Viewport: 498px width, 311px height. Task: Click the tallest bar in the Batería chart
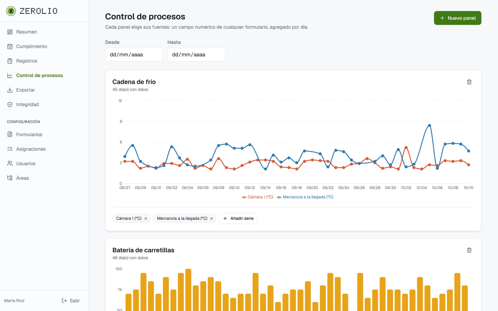tap(188, 290)
